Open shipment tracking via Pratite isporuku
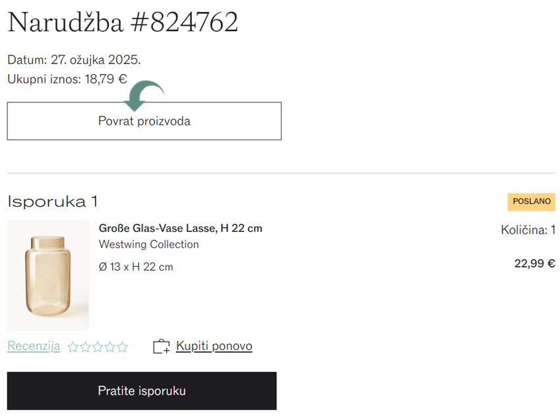Screen dimensions: 560x420 coord(142,391)
